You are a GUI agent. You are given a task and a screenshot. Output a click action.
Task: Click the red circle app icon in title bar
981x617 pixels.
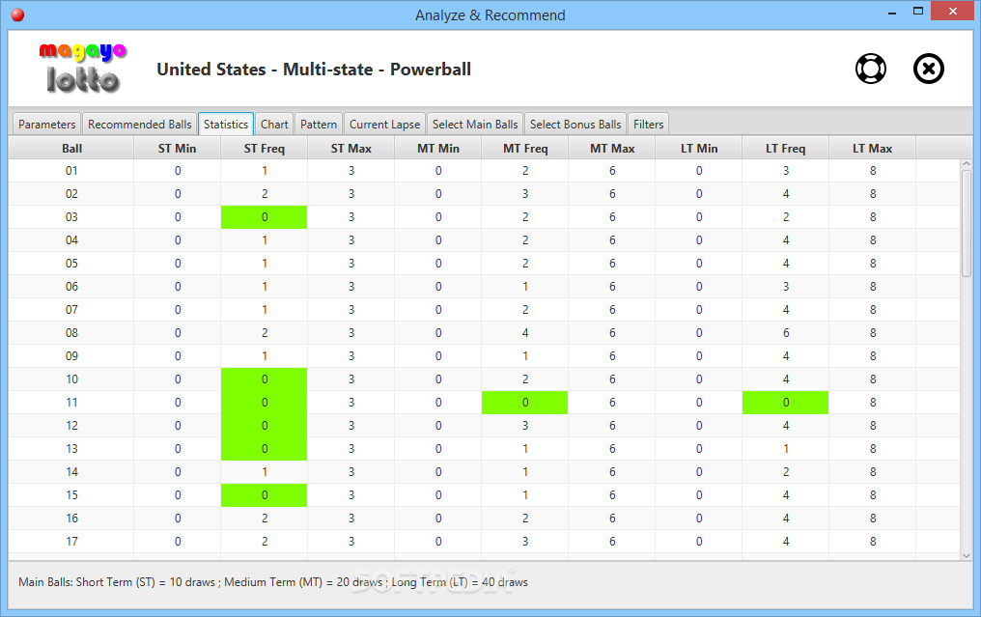tap(17, 15)
